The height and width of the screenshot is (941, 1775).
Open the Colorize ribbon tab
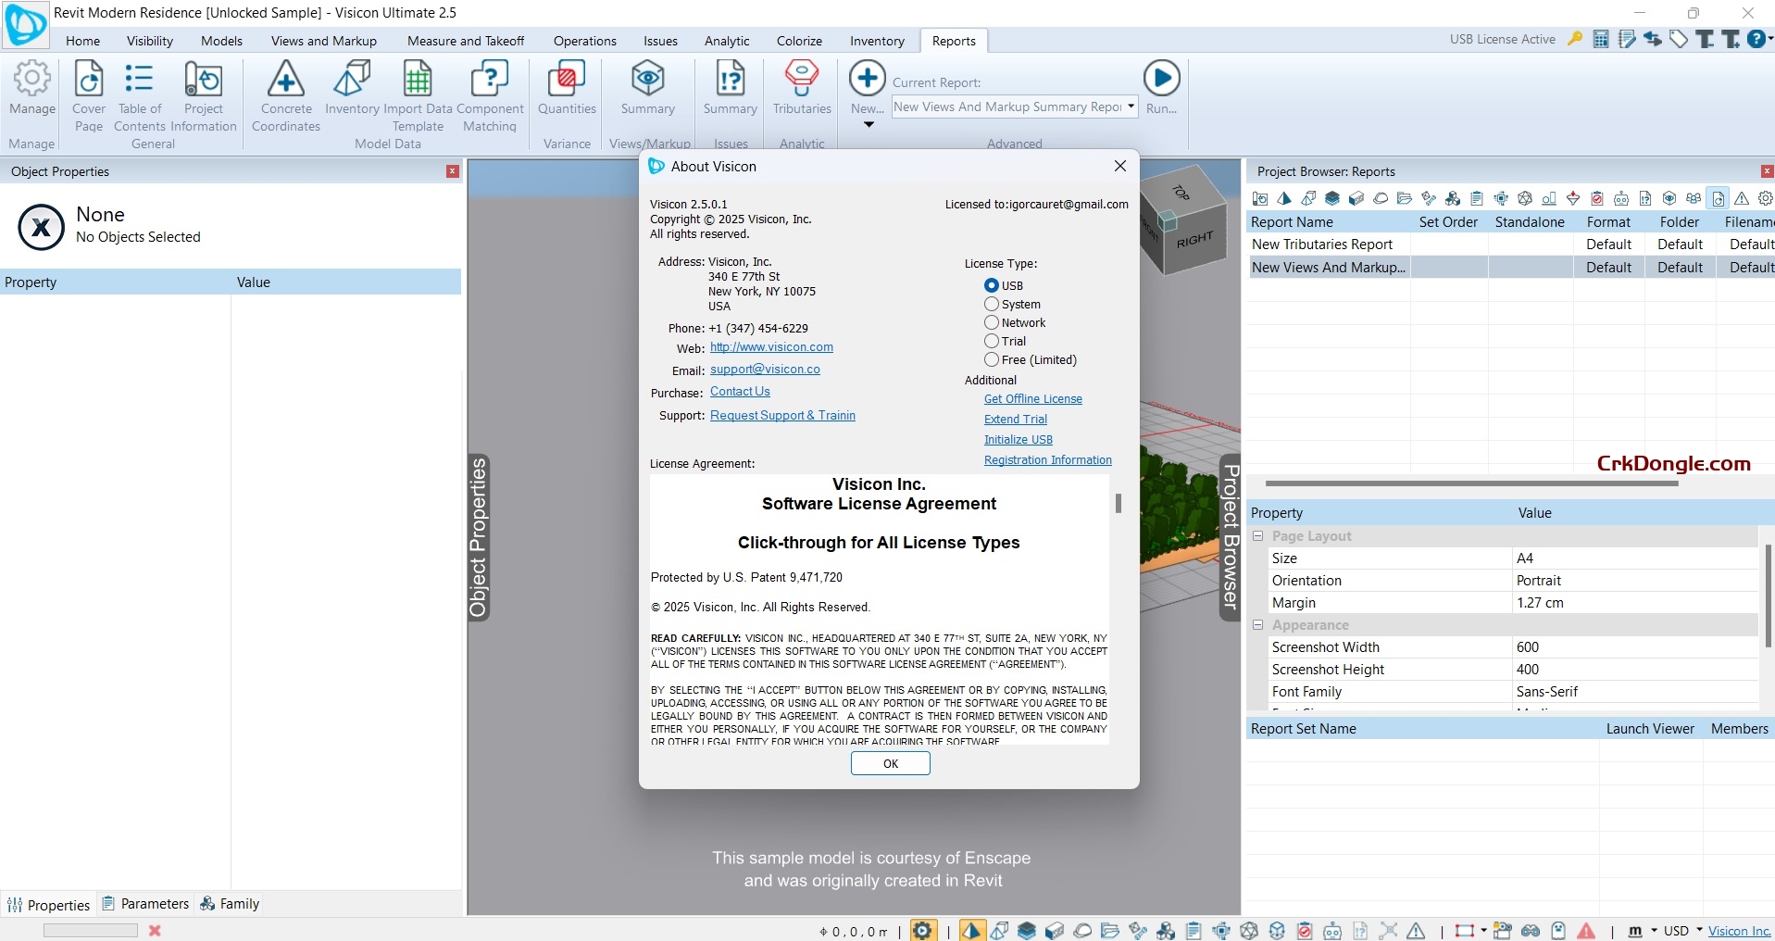798,41
